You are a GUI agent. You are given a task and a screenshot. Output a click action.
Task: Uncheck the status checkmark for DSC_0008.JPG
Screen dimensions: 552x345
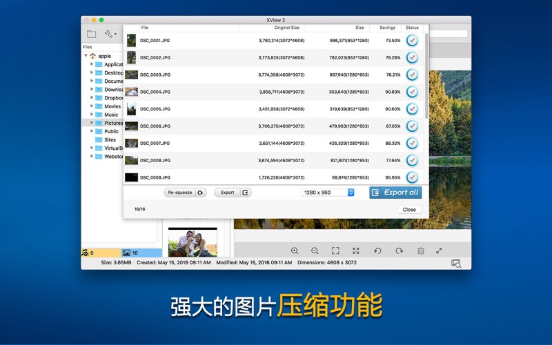(x=412, y=160)
